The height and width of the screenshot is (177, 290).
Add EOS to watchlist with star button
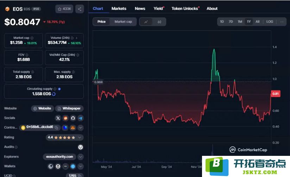click(x=64, y=9)
